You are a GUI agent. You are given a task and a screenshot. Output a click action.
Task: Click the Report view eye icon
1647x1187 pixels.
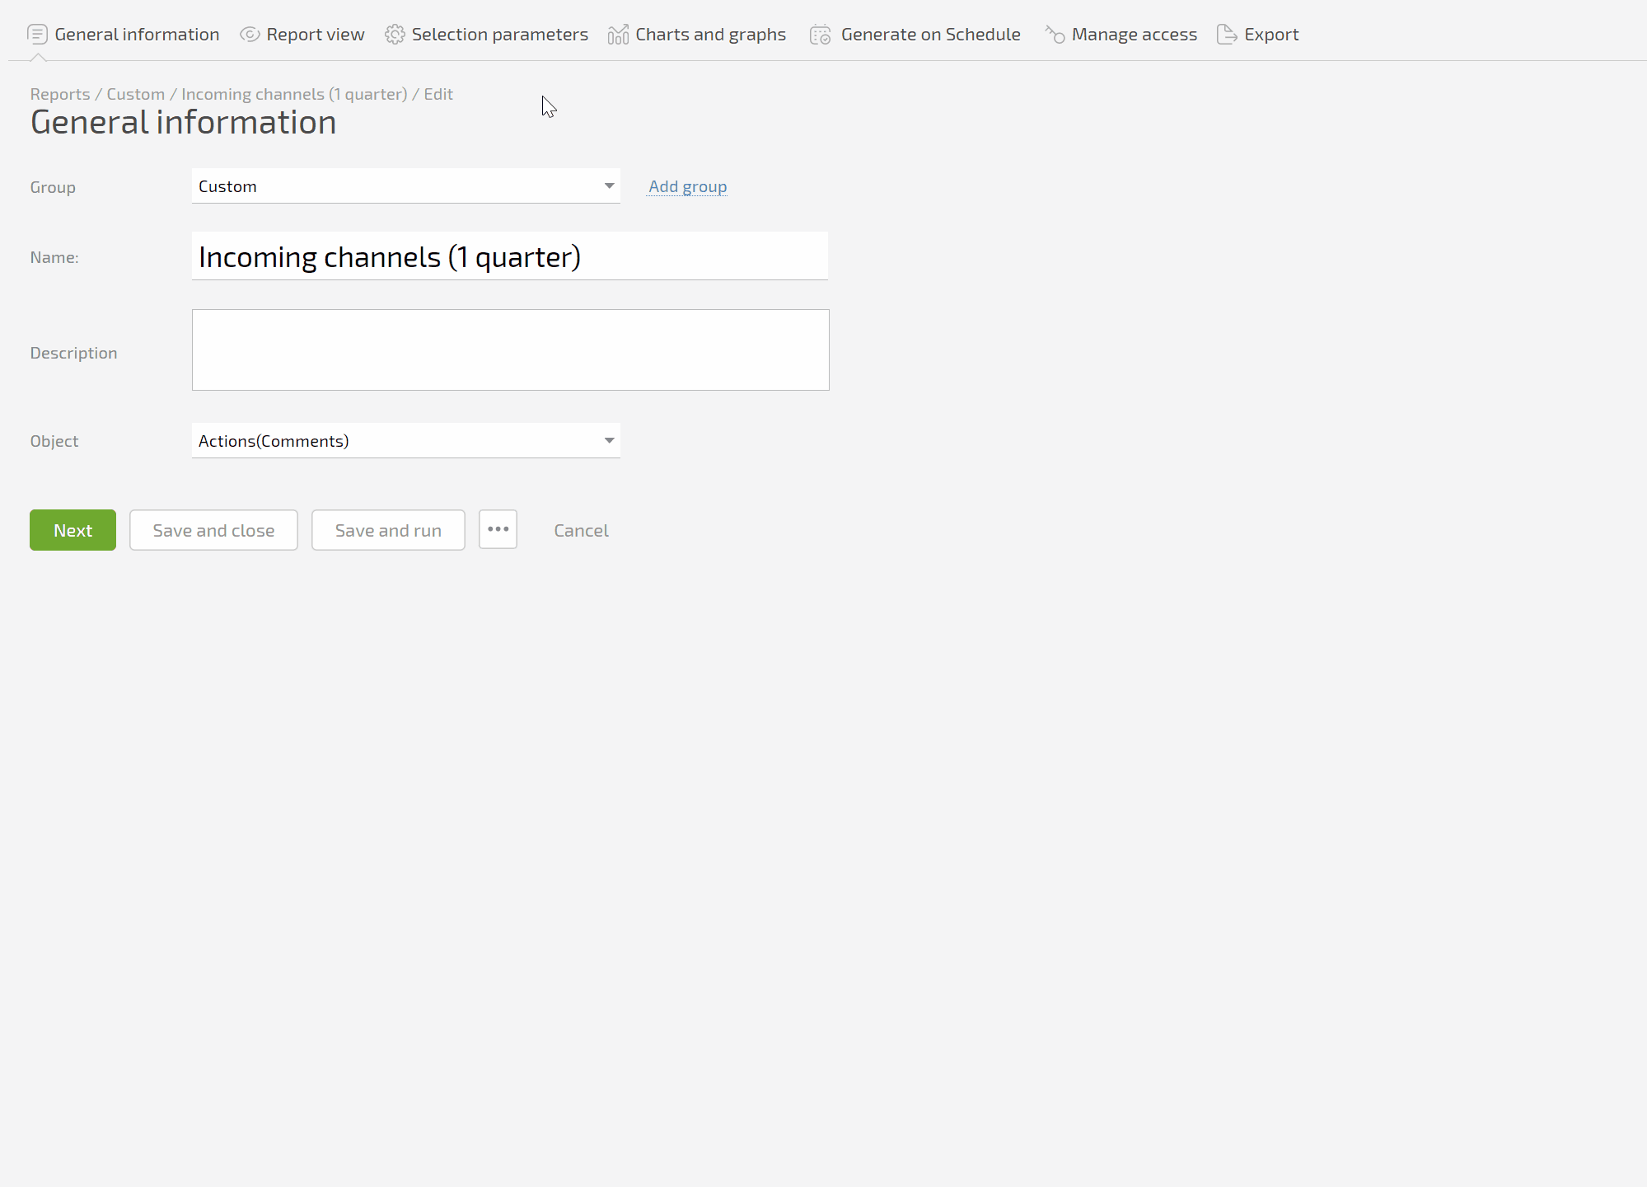(x=250, y=35)
